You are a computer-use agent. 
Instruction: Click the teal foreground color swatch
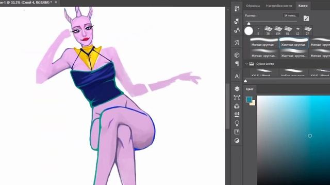pos(249,99)
